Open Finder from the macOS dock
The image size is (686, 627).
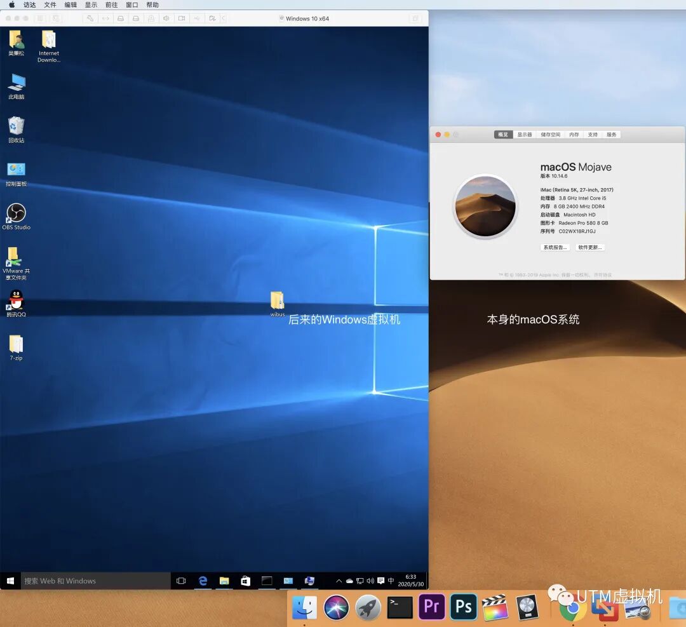pos(304,607)
